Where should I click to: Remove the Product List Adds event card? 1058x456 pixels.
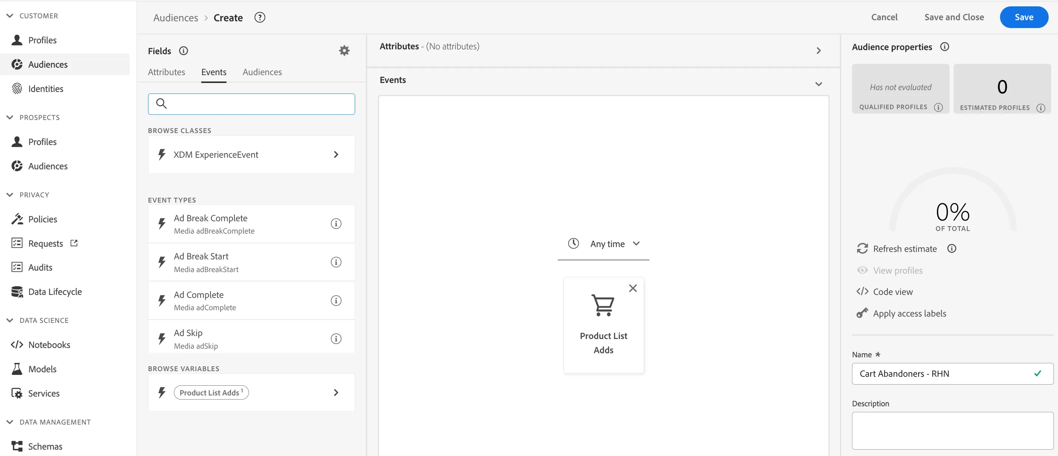tap(633, 288)
